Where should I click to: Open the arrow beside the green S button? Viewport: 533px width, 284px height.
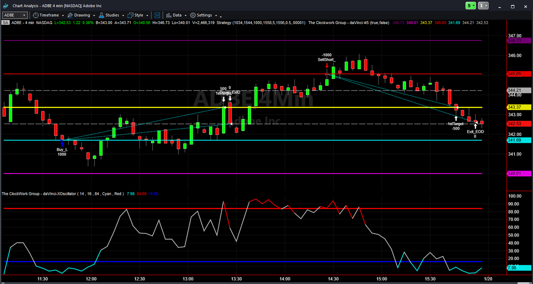tap(474, 6)
